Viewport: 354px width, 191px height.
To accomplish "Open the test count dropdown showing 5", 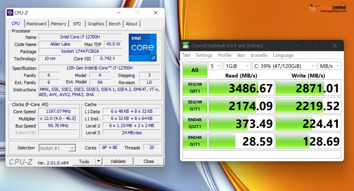I will [x=215, y=66].
